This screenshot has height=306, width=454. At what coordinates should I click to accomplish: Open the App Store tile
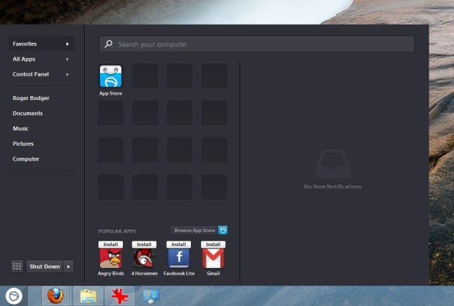click(x=111, y=77)
